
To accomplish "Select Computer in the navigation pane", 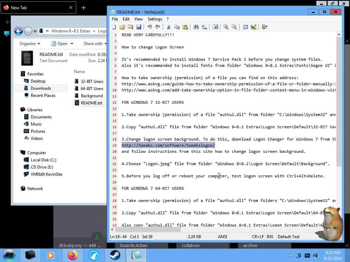I will pos(36,152).
